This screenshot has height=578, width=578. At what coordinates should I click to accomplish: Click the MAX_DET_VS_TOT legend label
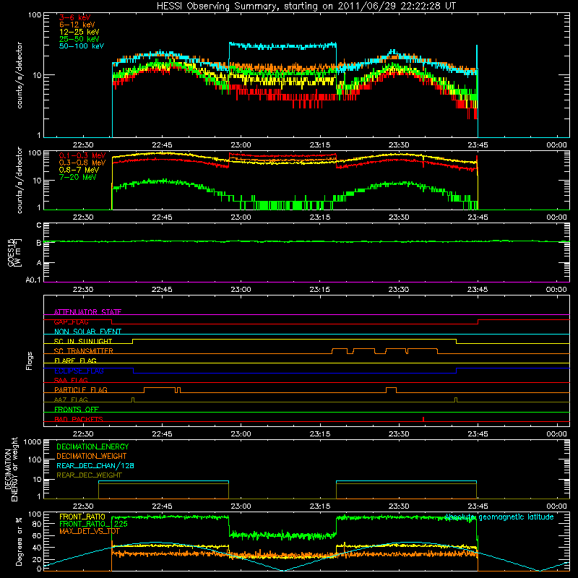tap(89, 531)
